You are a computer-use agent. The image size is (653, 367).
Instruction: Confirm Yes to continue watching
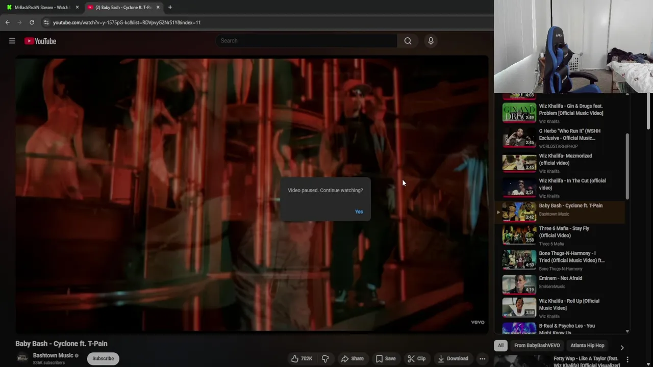click(x=359, y=212)
